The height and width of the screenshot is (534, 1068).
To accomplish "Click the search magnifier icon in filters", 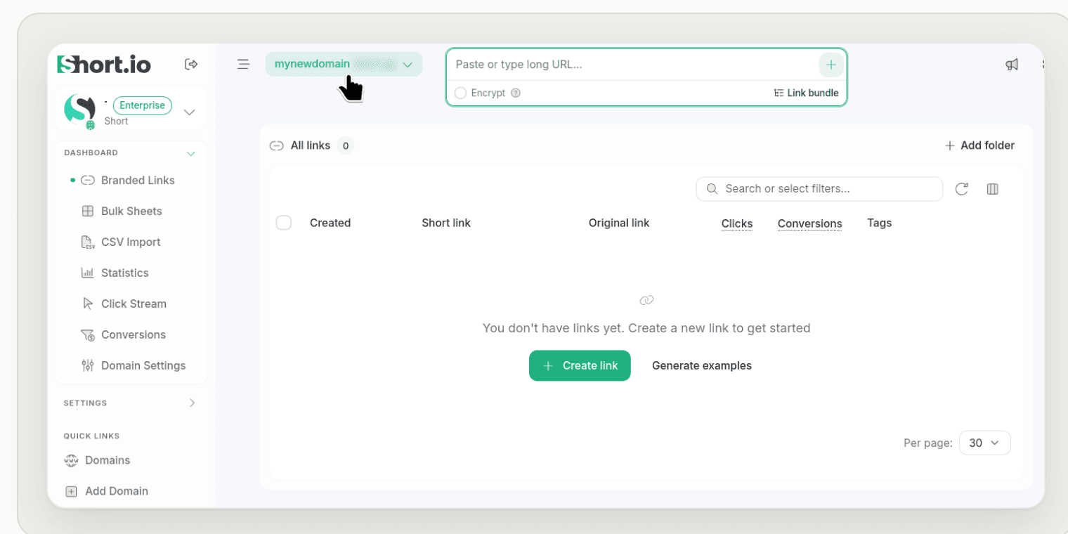I will coord(712,188).
